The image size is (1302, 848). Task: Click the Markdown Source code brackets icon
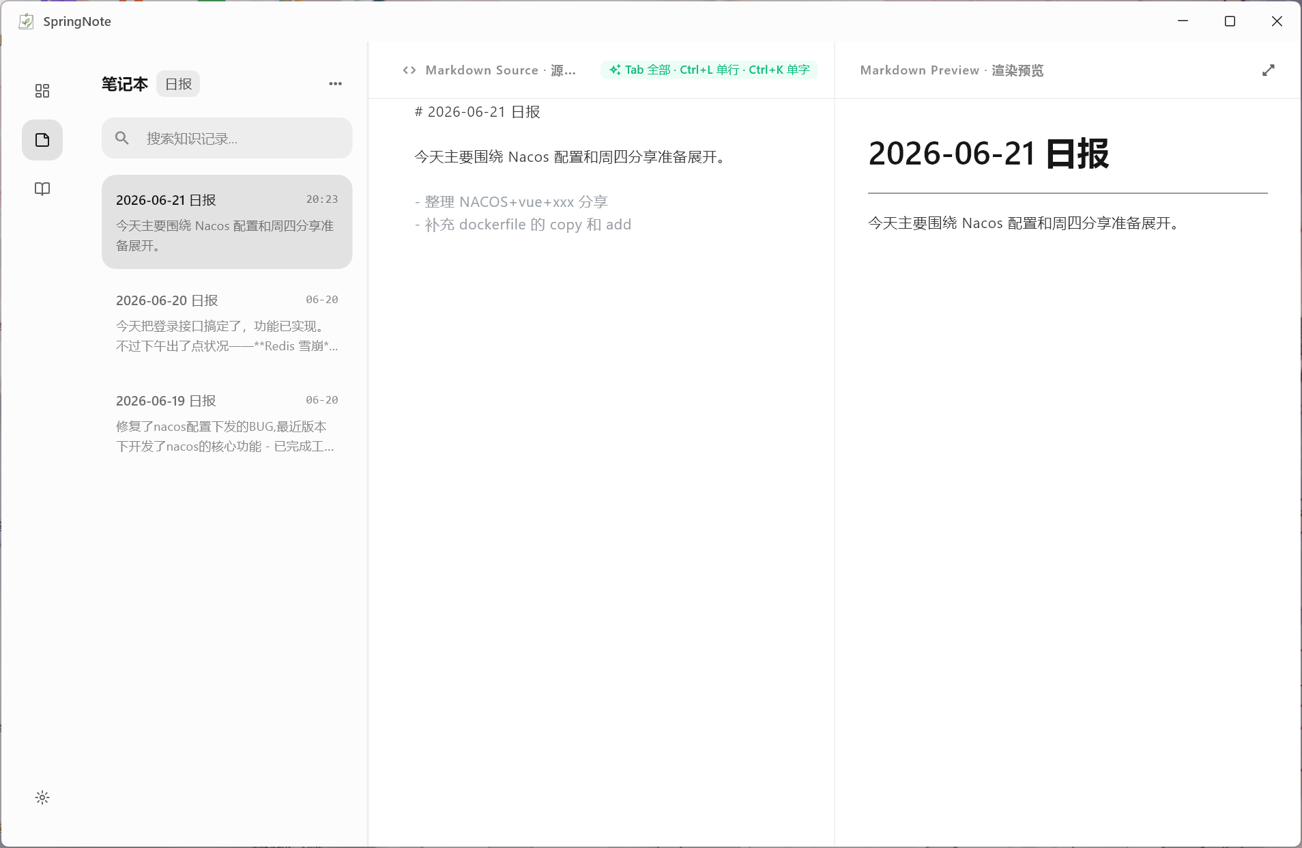pos(409,70)
